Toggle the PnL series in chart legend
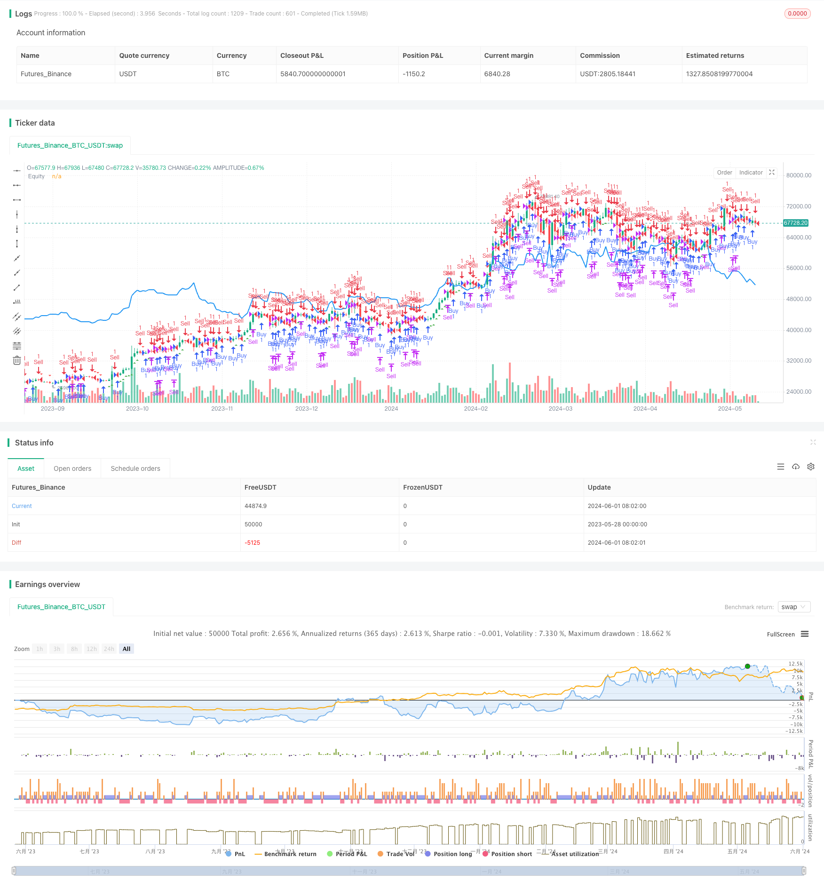 click(x=235, y=854)
